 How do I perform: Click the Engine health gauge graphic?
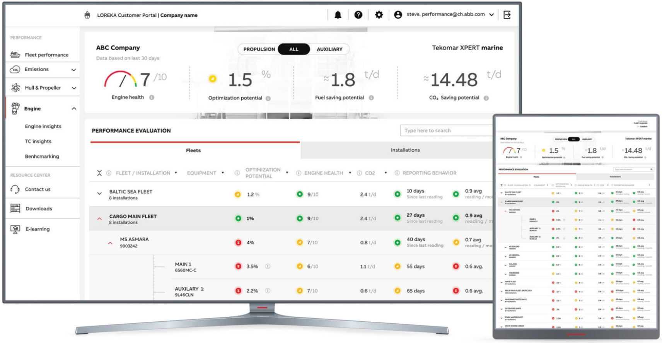120,79
